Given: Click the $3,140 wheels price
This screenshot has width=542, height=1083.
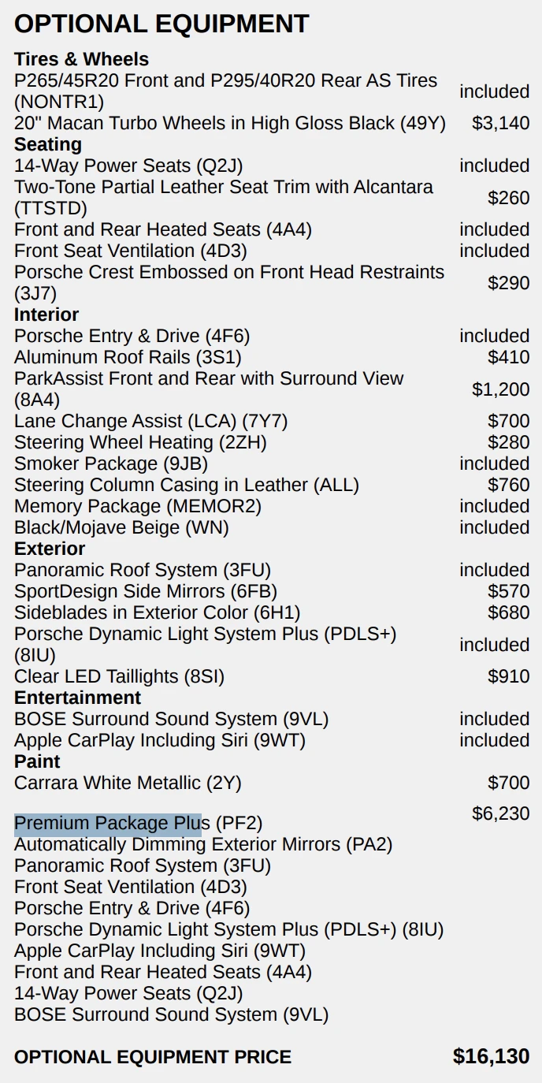Looking at the screenshot, I should tap(500, 123).
